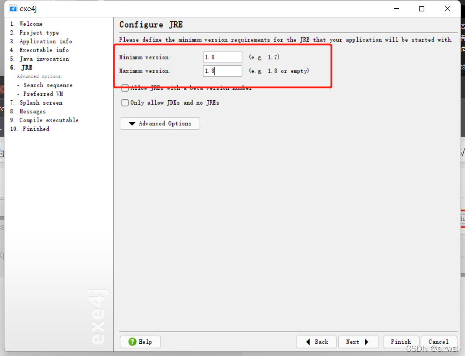Click the '(e.g. 1.8 or empty)' hint text

(279, 71)
